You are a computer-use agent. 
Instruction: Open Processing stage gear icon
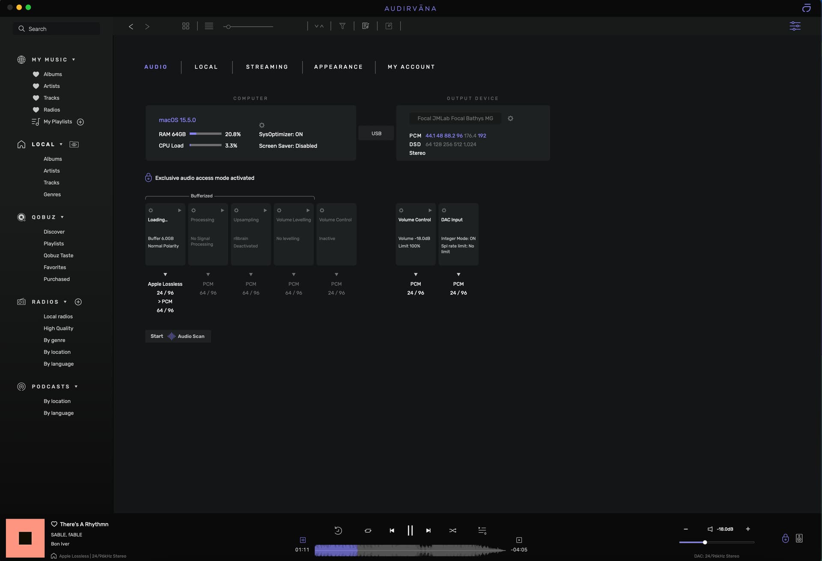(194, 211)
